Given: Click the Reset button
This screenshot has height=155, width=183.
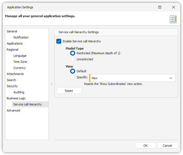Looking at the screenshot, I should [x=69, y=91].
